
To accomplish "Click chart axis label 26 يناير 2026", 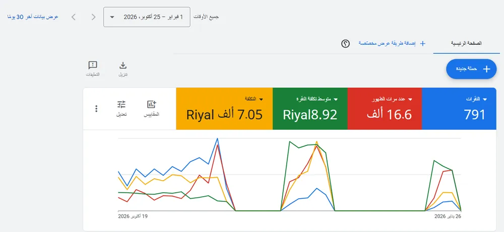I will point(448,216).
